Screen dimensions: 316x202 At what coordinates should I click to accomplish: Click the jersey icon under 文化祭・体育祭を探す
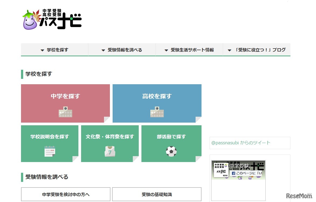(x=110, y=151)
